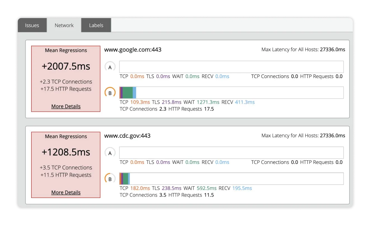Switch to the Issues tab
Viewport: 369px width, 232px height.
(x=32, y=25)
